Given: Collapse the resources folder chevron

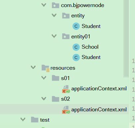Looking at the screenshot, I should point(33,67).
